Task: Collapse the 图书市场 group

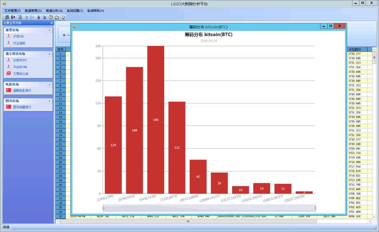Action: (x=50, y=101)
